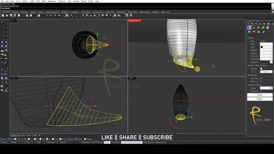This screenshot has height=154, width=274.
Task: Click the green square properties icon
Action: [x=263, y=27]
